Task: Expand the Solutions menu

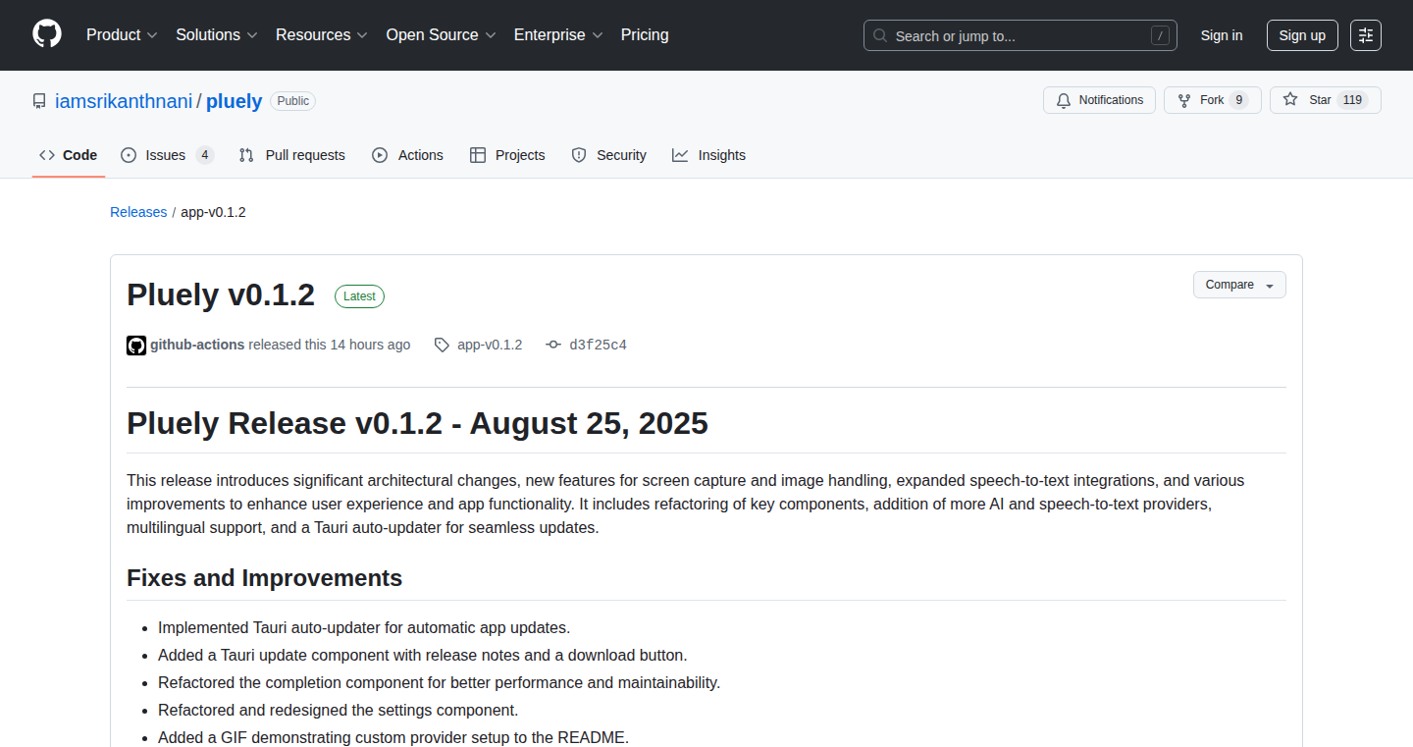Action: [x=217, y=34]
